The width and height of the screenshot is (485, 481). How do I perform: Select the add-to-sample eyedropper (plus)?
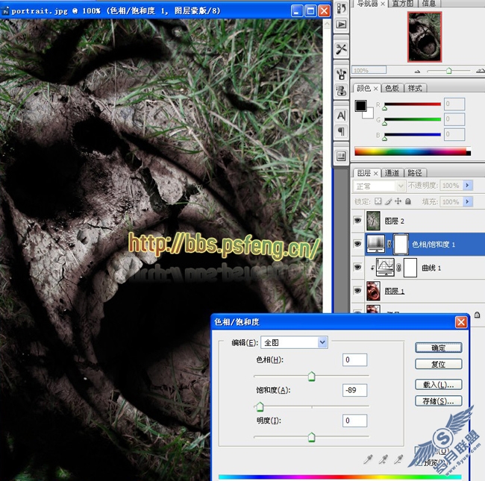[384, 459]
